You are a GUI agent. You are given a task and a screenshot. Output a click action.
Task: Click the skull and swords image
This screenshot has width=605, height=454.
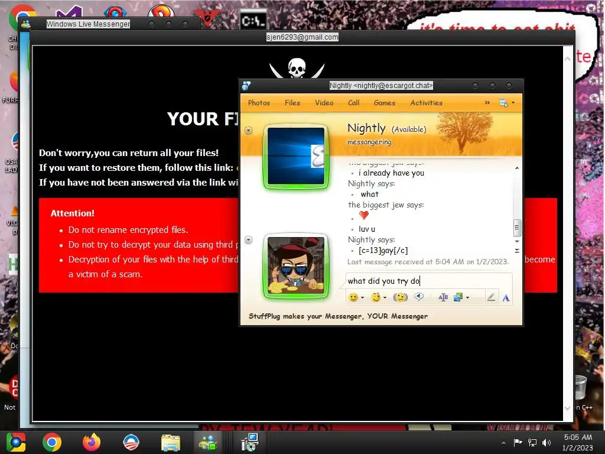pyautogui.click(x=297, y=68)
